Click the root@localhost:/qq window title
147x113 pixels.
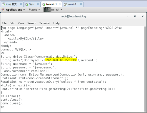click(x=73, y=17)
